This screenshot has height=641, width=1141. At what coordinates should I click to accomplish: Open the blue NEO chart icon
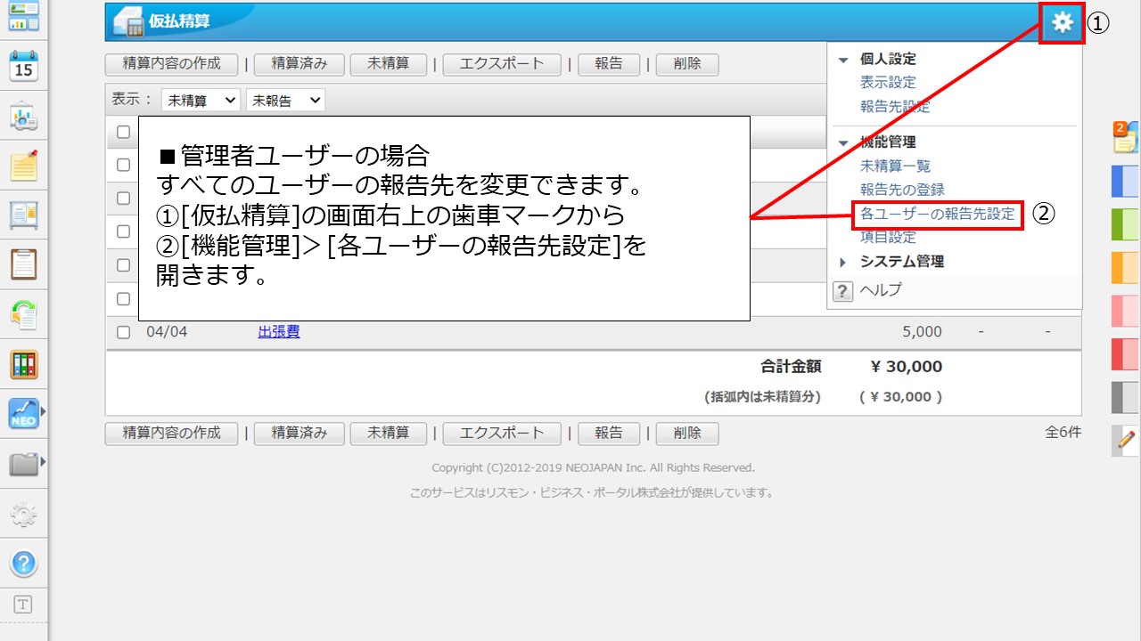(24, 414)
